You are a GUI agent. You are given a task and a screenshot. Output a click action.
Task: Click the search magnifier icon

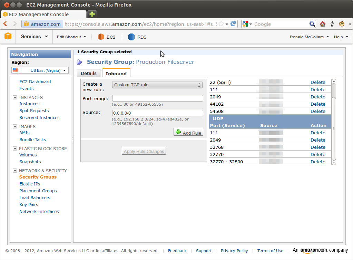[x=312, y=24]
